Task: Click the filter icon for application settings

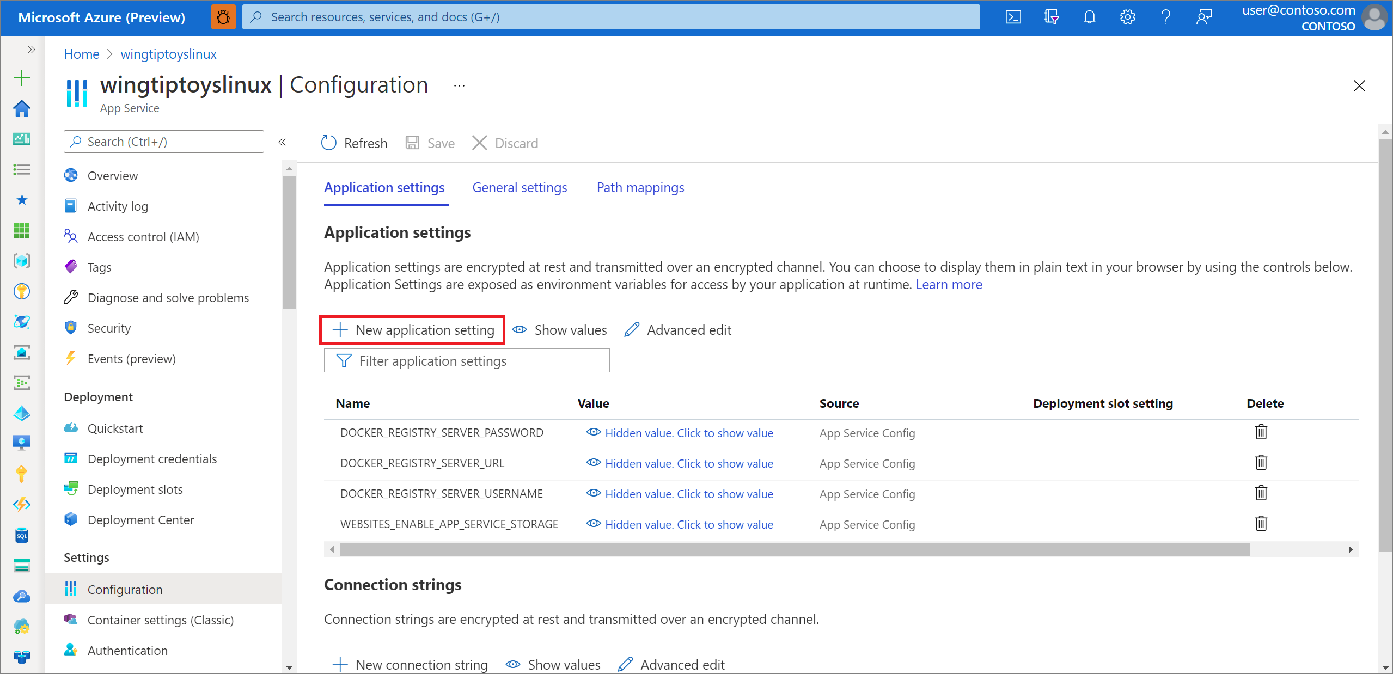Action: pyautogui.click(x=343, y=360)
